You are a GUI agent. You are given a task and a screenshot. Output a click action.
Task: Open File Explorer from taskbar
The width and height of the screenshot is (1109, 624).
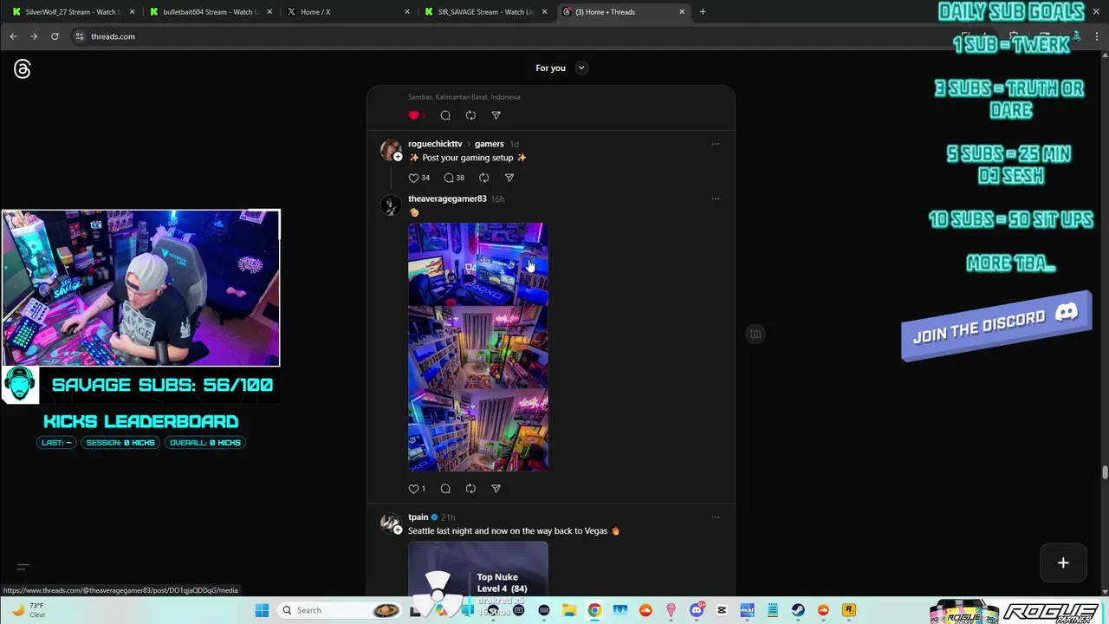[x=569, y=610]
